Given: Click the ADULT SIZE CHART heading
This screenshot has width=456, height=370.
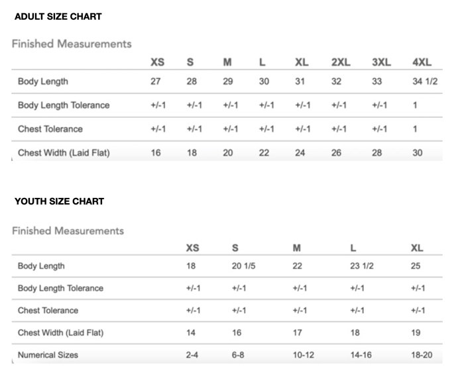Looking at the screenshot, I should click(58, 17).
